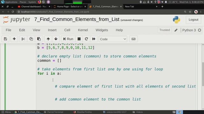This screenshot has height=114, width=204.
Task: Open the View menu
Action: coord(36,30)
